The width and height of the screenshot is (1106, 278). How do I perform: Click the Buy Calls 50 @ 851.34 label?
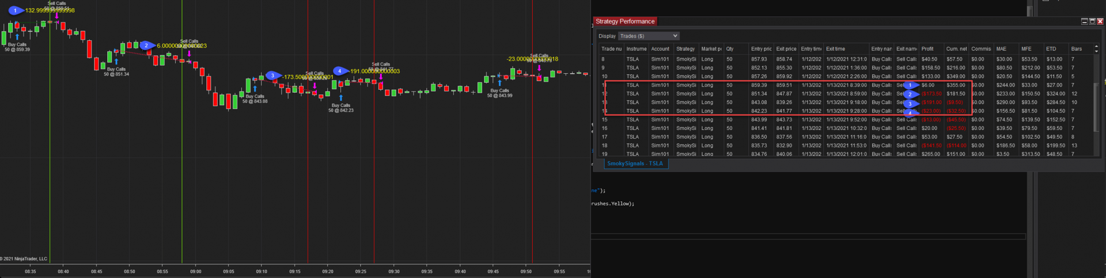(x=116, y=71)
